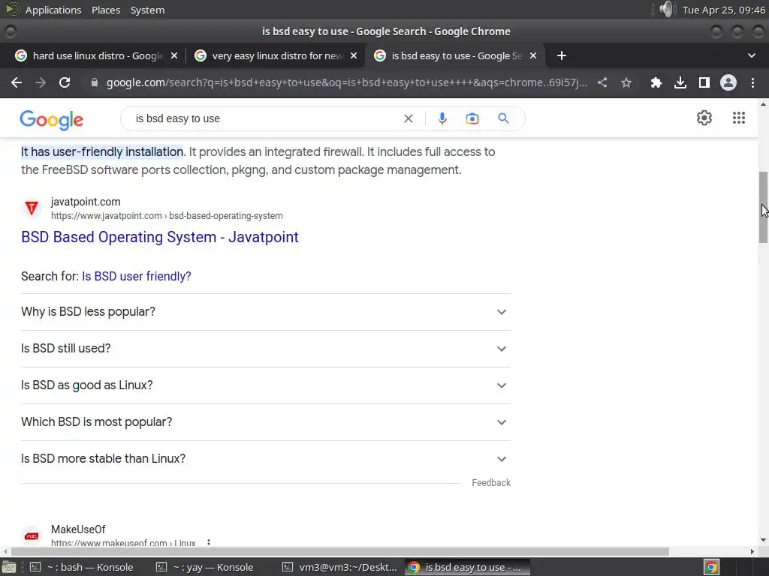The width and height of the screenshot is (769, 576).
Task: Click the javatpoint site favicon
Action: click(32, 208)
